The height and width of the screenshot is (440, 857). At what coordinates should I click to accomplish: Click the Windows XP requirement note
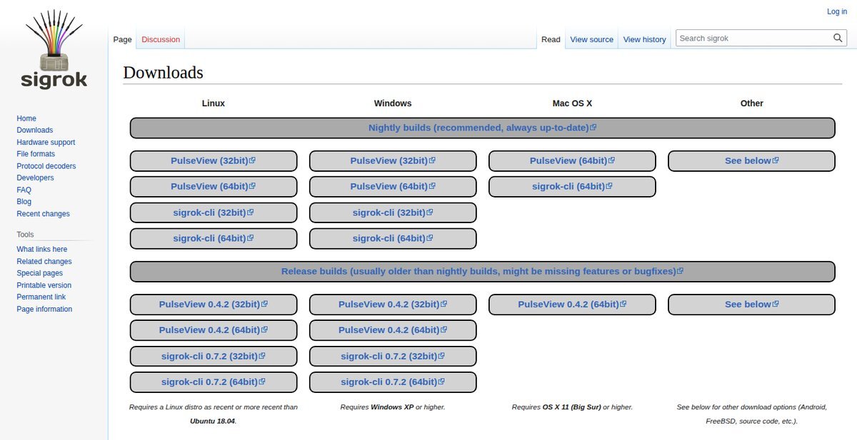click(x=392, y=407)
